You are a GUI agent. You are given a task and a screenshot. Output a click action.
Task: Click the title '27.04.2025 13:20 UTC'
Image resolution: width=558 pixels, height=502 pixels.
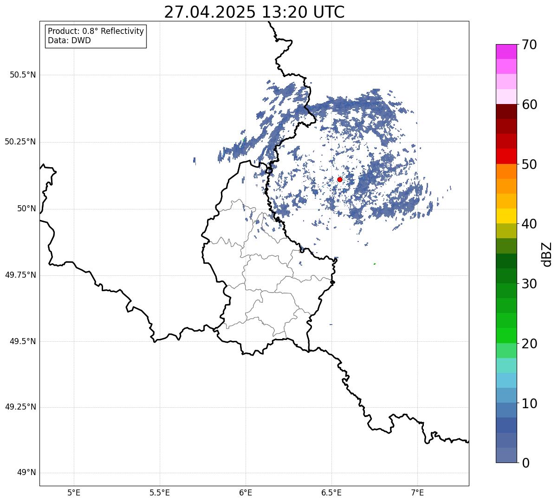(254, 12)
